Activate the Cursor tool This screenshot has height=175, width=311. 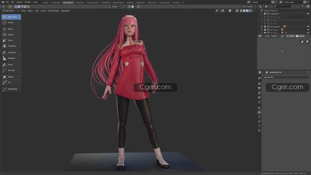[x=11, y=23]
